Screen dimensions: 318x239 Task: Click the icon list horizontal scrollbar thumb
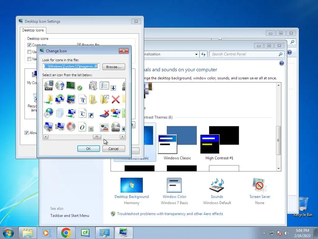pyautogui.click(x=97, y=137)
